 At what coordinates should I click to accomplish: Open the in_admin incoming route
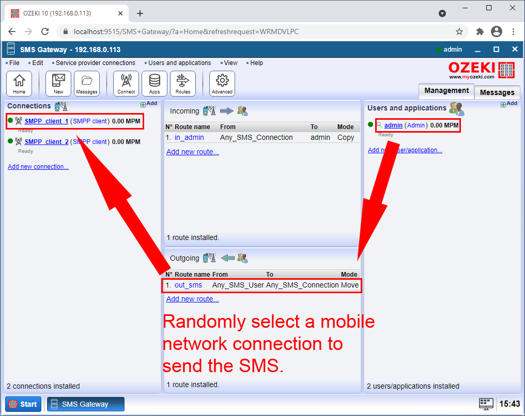tap(189, 137)
